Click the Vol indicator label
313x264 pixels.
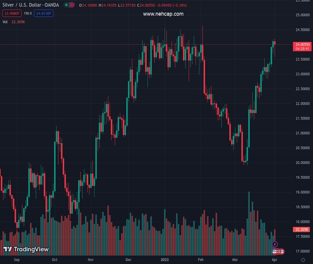click(x=5, y=22)
